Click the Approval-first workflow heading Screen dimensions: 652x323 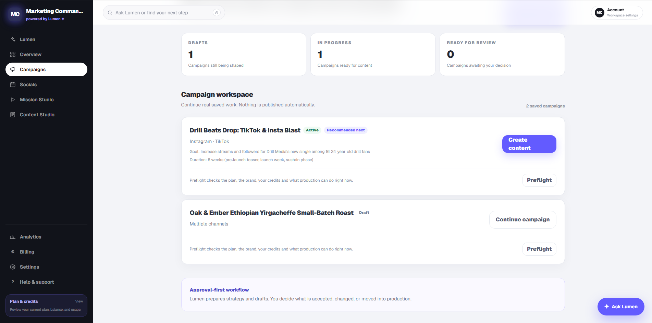click(219, 290)
